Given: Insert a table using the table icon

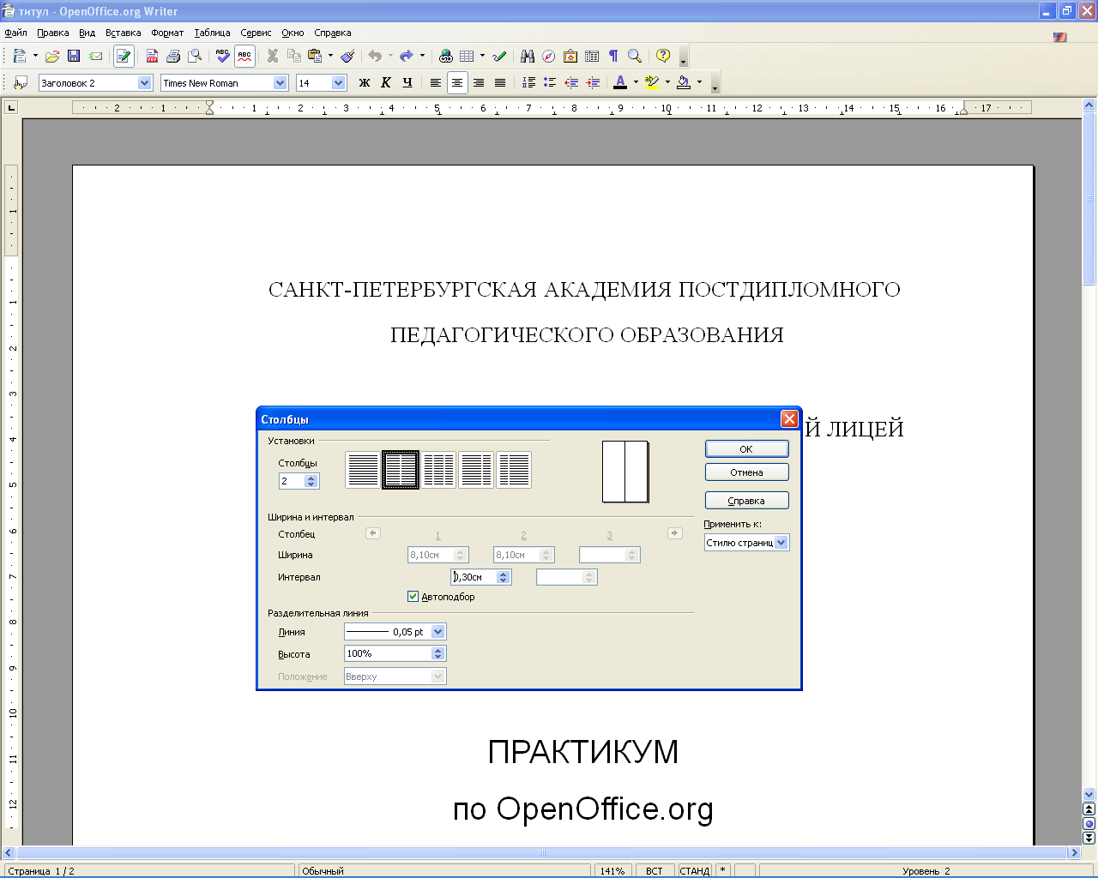Looking at the screenshot, I should click(x=467, y=56).
